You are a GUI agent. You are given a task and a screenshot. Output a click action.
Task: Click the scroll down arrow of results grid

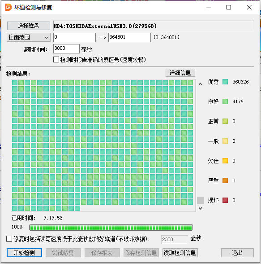200,208
